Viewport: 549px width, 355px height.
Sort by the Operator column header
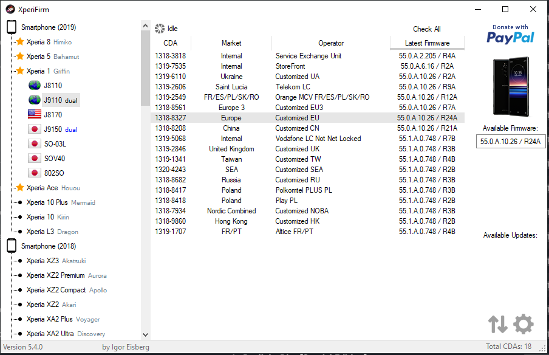[331, 43]
